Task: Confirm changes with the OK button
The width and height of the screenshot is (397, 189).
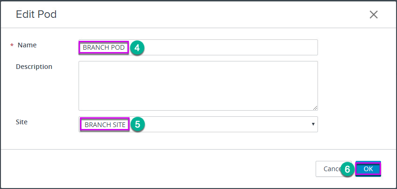Action: click(x=368, y=169)
